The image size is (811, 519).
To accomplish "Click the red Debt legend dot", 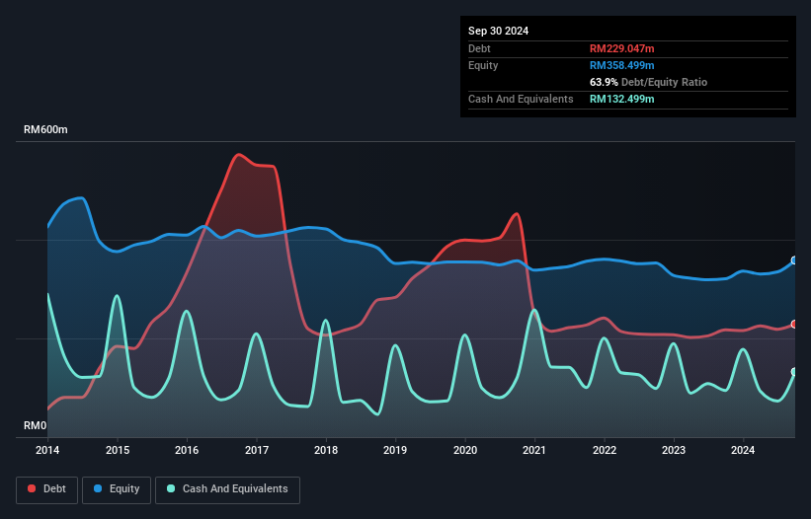I will pyautogui.click(x=32, y=488).
